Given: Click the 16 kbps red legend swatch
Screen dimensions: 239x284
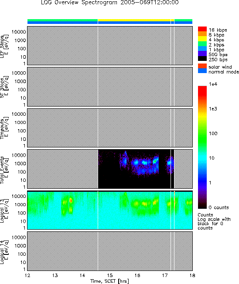Looking at the screenshot, I should coord(202,29).
